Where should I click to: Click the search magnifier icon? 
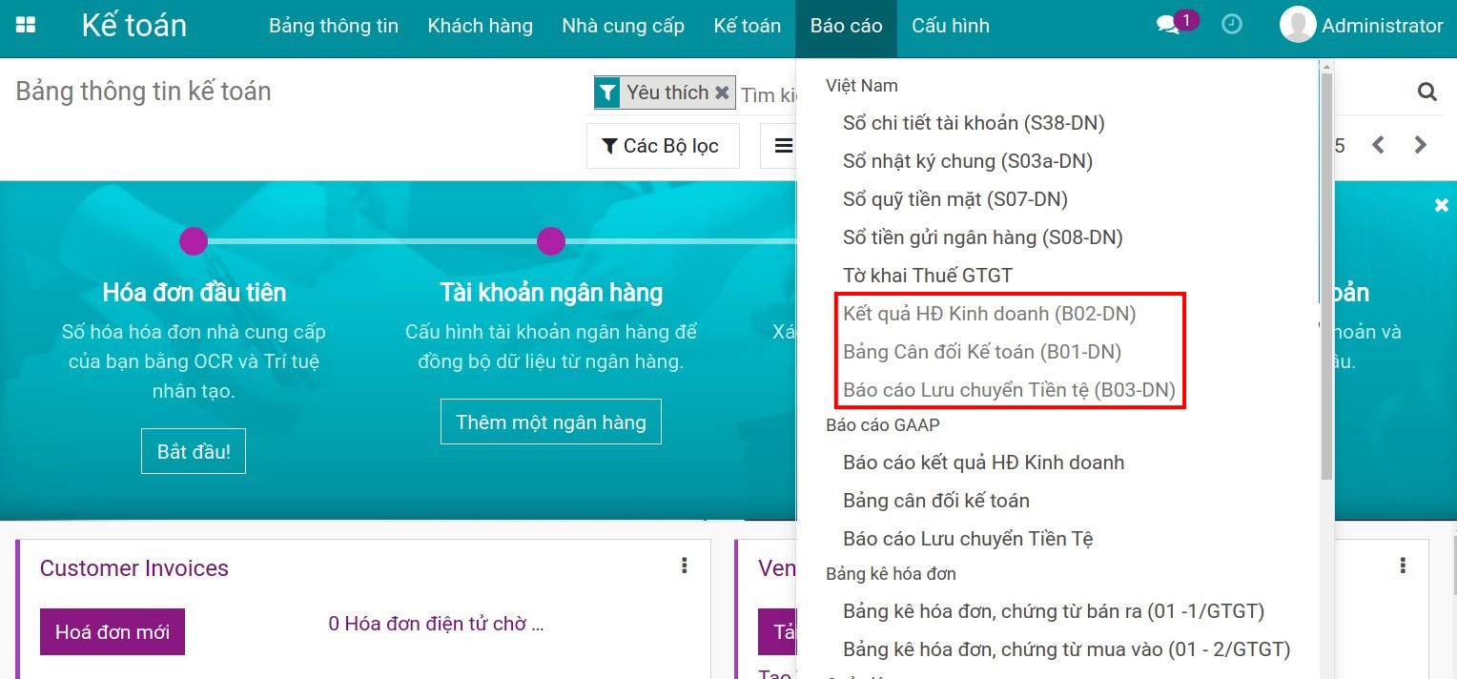pyautogui.click(x=1426, y=92)
